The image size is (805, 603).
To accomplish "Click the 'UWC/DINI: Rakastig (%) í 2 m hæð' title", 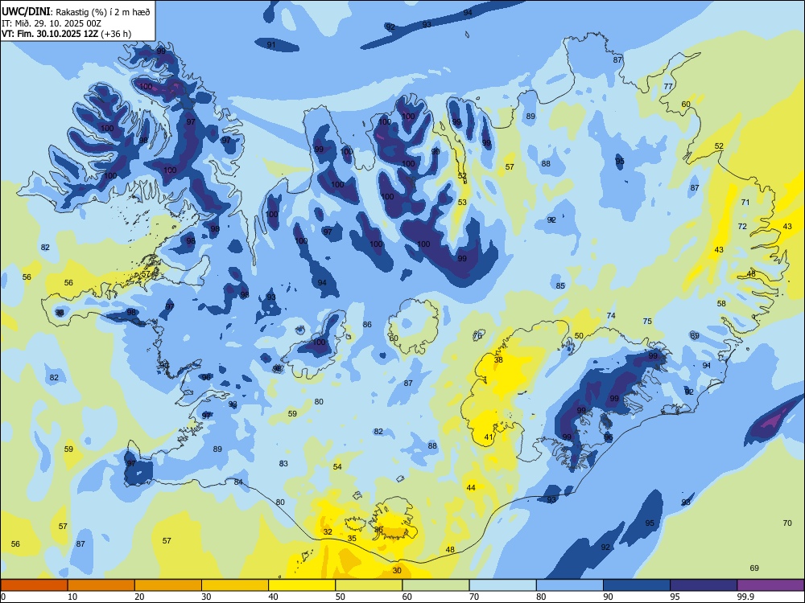I will pos(76,12).
